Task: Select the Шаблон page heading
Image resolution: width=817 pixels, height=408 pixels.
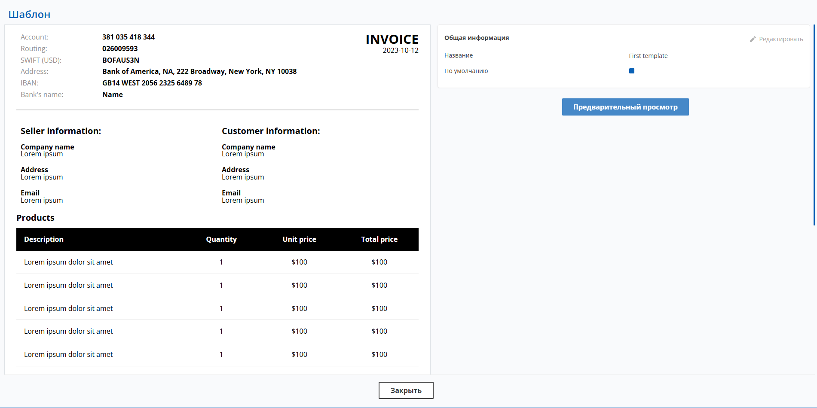Action: (x=29, y=14)
